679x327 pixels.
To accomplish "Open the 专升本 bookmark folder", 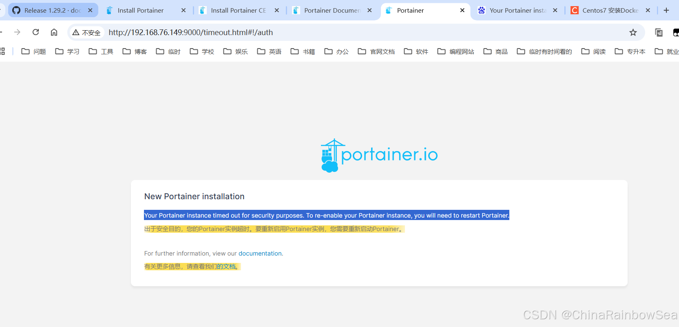I will [630, 51].
